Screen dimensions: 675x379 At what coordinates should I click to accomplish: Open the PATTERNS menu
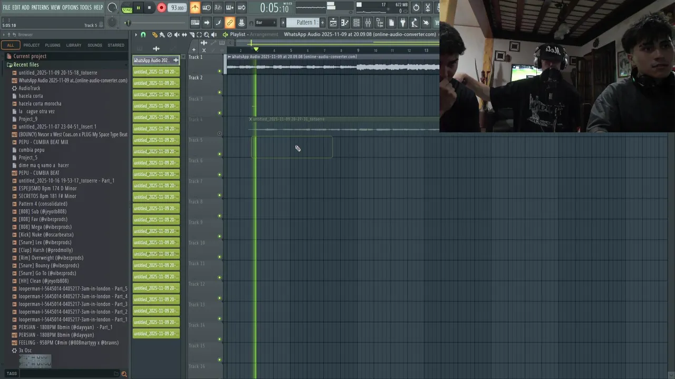pos(40,7)
